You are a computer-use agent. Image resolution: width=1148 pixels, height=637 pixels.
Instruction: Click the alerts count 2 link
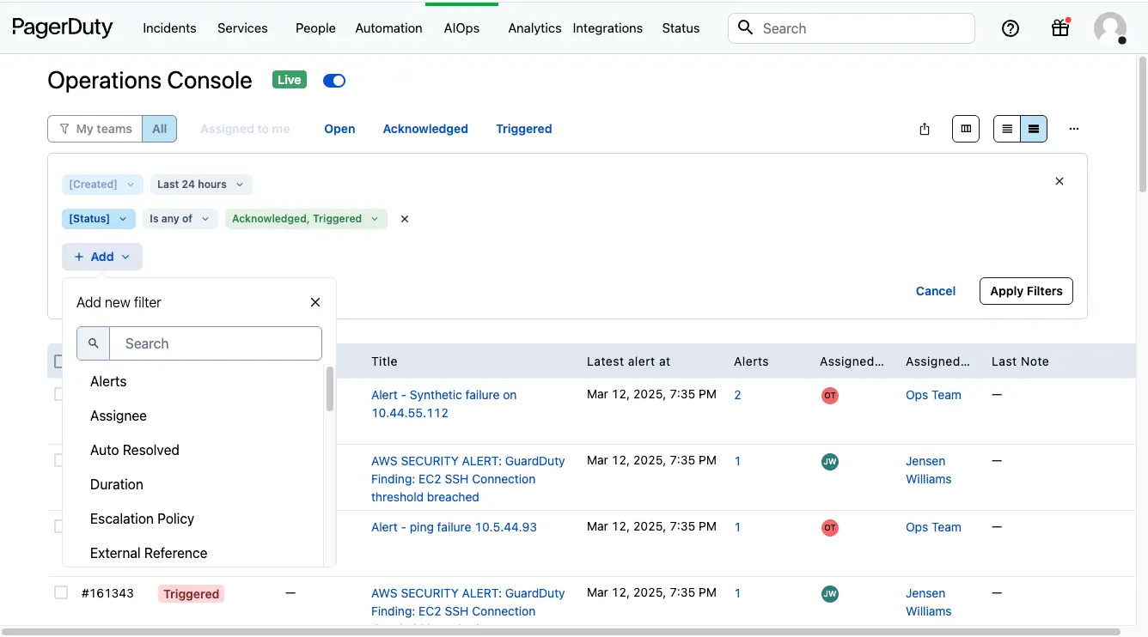[x=738, y=395]
